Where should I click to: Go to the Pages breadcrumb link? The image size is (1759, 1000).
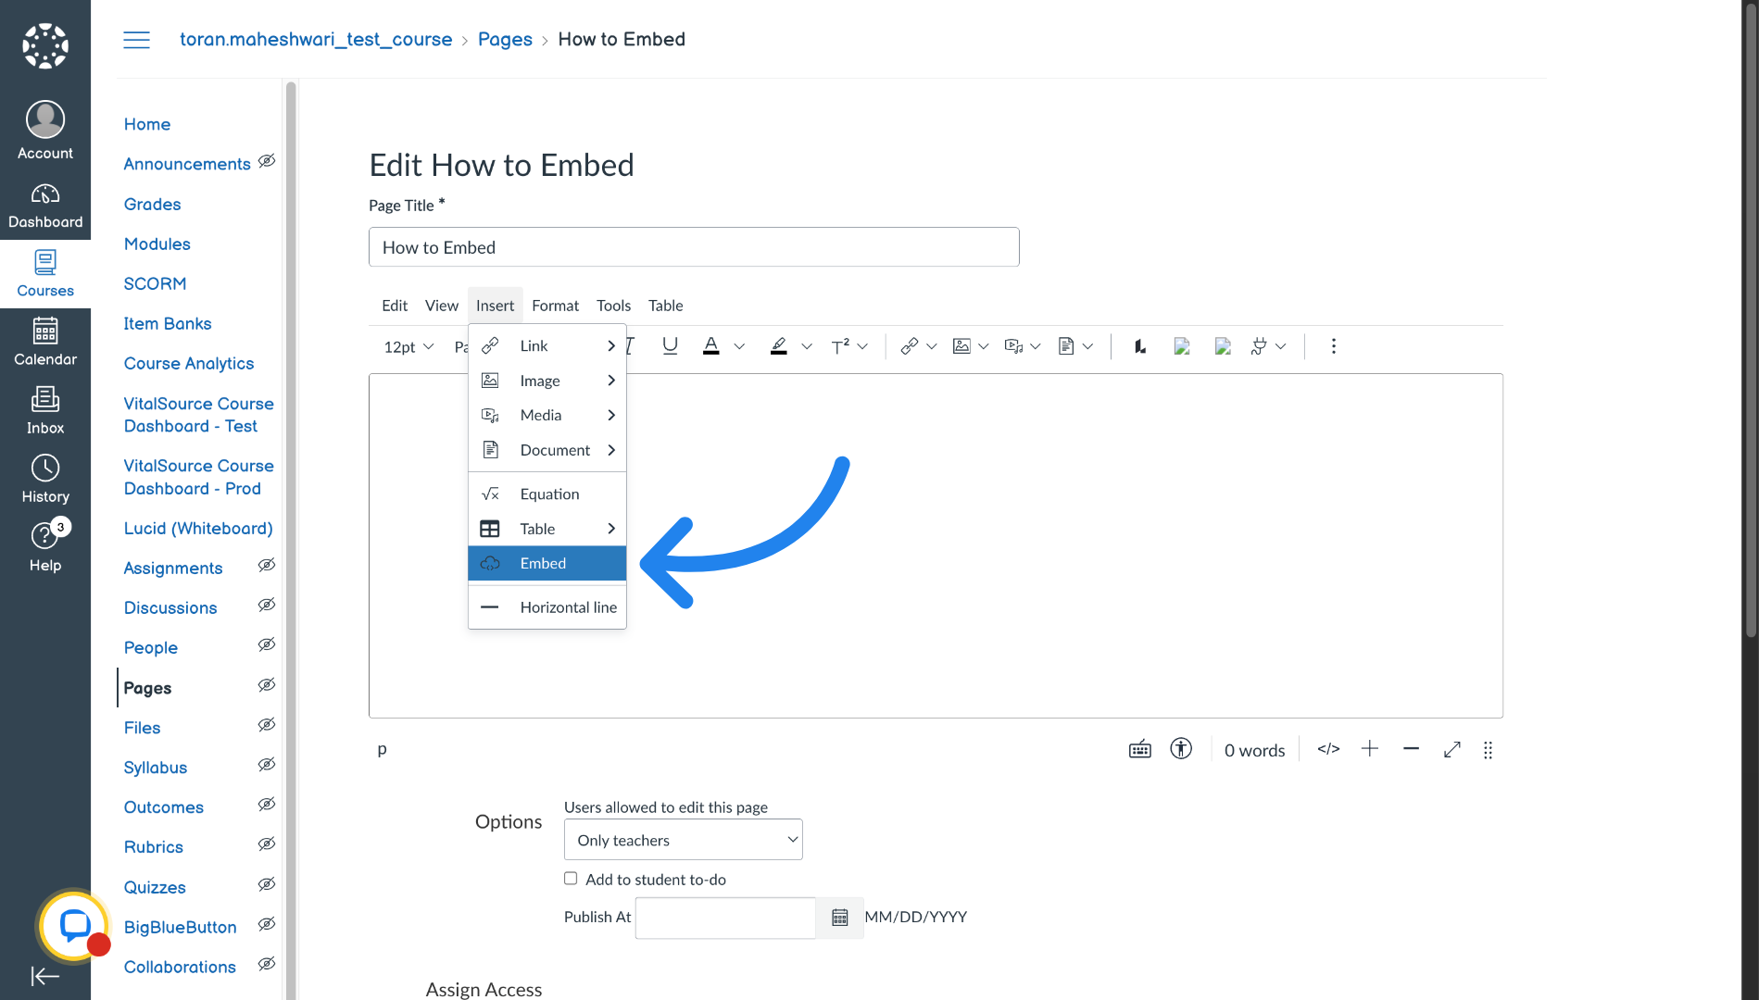pos(505,40)
